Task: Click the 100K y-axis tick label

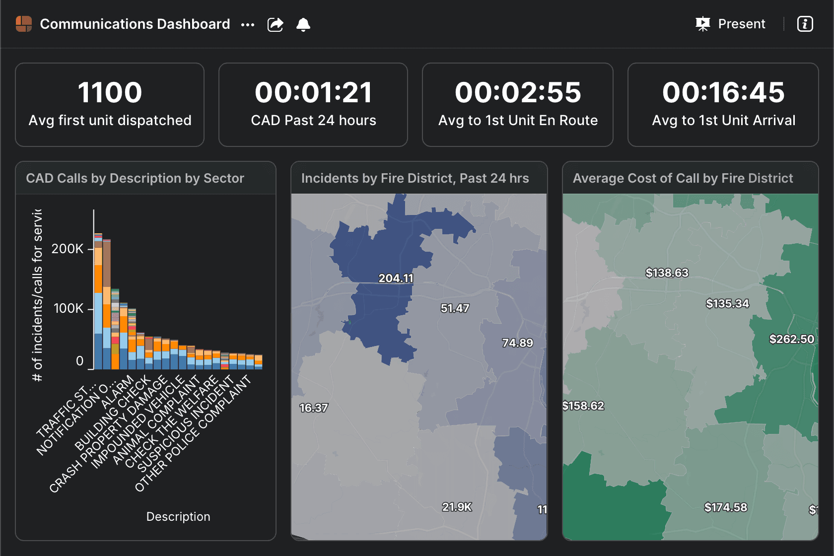Action: click(69, 308)
